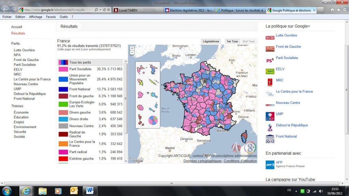Click the Windows Start button
The height and width of the screenshot is (196, 349).
click(7, 191)
